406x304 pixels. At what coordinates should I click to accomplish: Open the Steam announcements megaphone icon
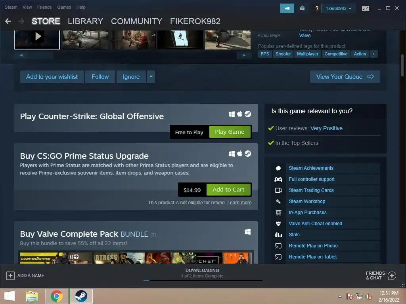click(287, 8)
